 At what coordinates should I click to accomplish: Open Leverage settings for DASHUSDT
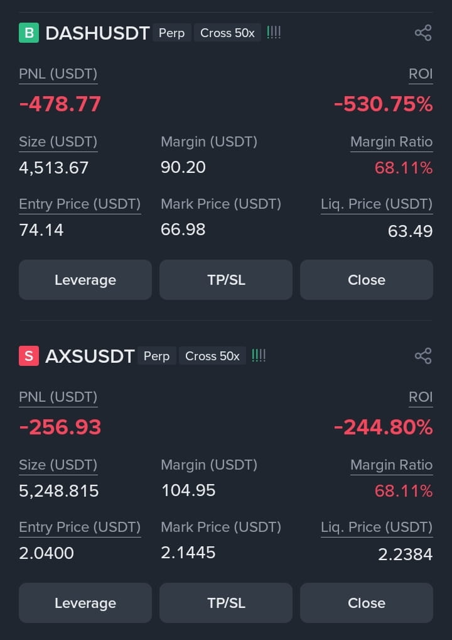point(85,280)
